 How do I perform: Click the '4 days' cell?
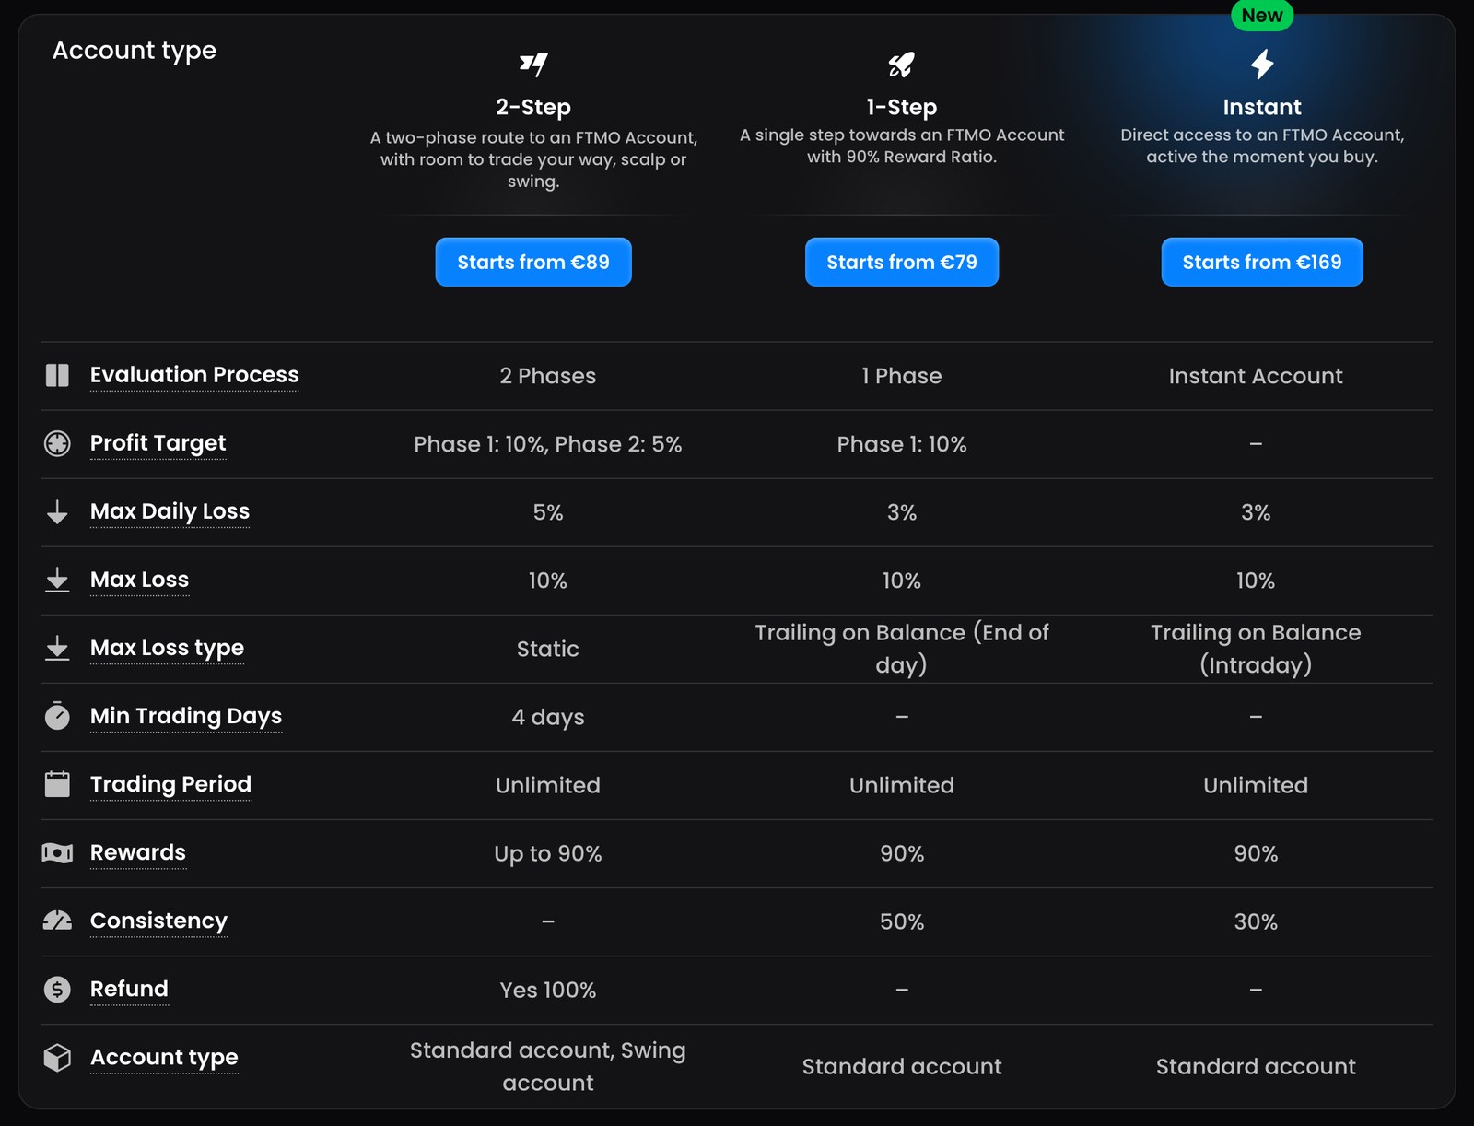pos(548,717)
